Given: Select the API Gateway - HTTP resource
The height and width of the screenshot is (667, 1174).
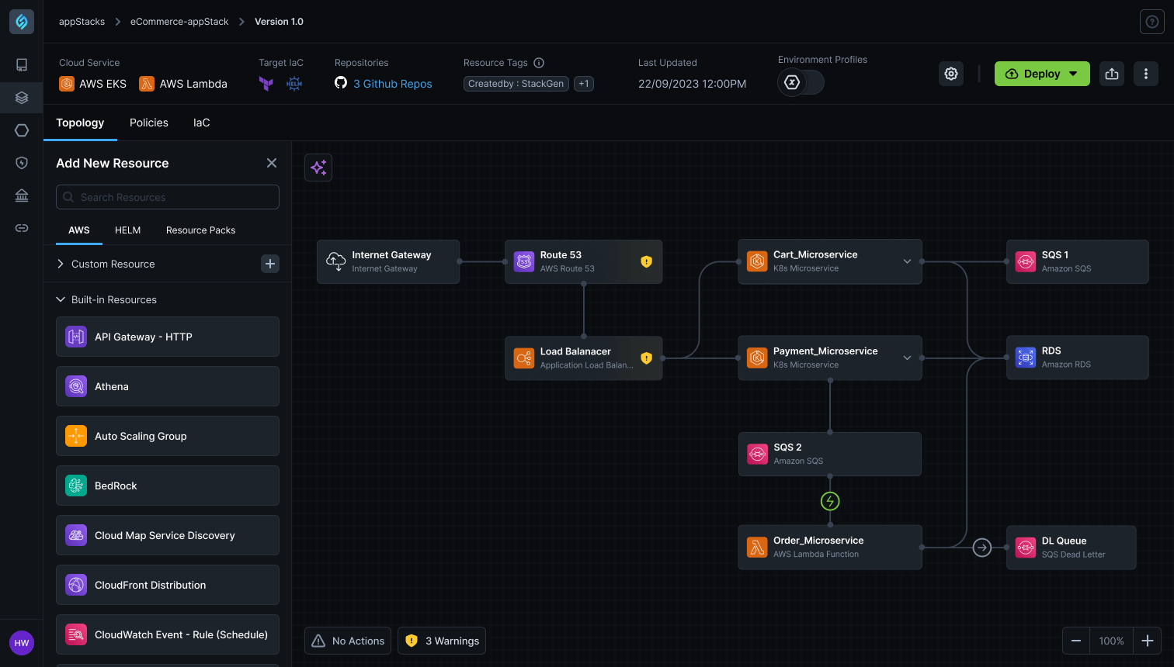Looking at the screenshot, I should pyautogui.click(x=168, y=337).
